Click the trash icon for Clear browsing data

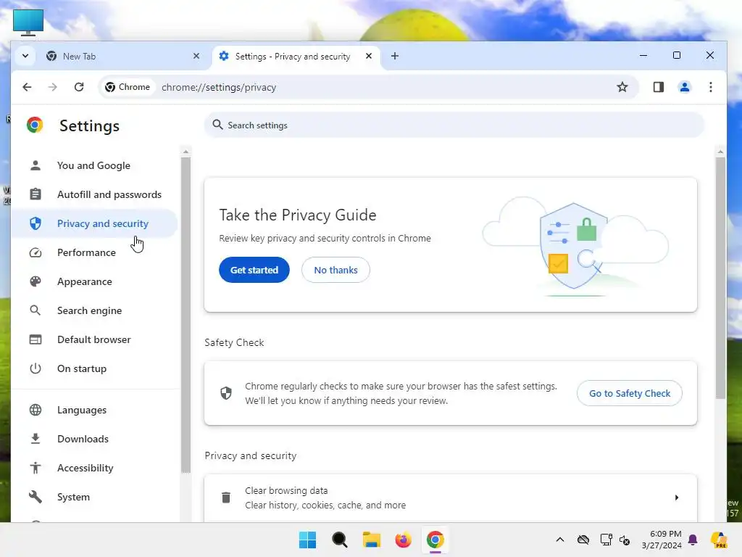[226, 498]
